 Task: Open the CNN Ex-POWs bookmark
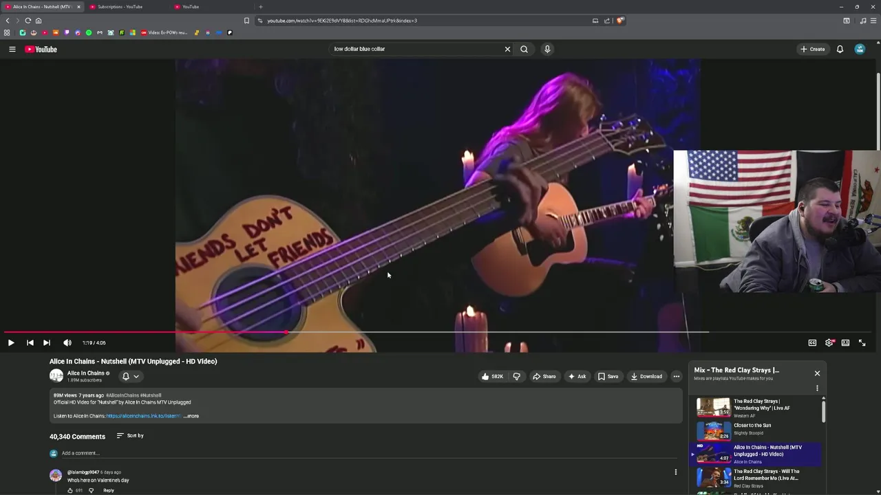164,32
